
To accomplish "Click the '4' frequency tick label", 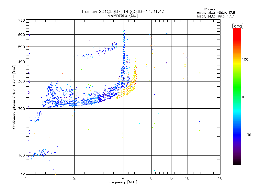I will pos(123,178).
